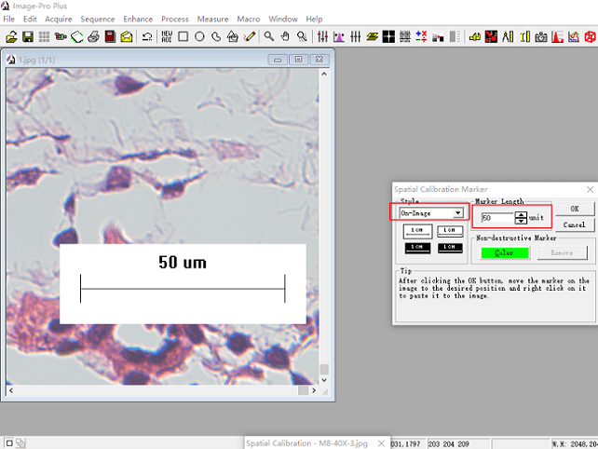The width and height of the screenshot is (598, 449).
Task: Click the Open file folder icon
Action: 11,37
